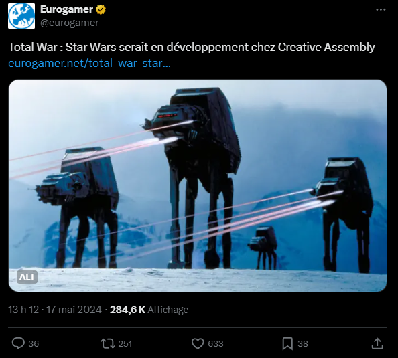
Task: Click the 633 likes count
Action: pyautogui.click(x=216, y=344)
